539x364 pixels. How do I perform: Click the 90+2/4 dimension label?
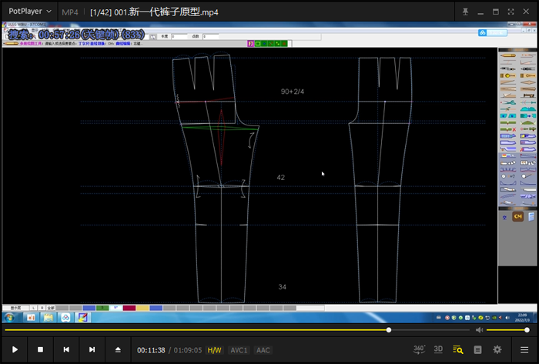pos(293,92)
